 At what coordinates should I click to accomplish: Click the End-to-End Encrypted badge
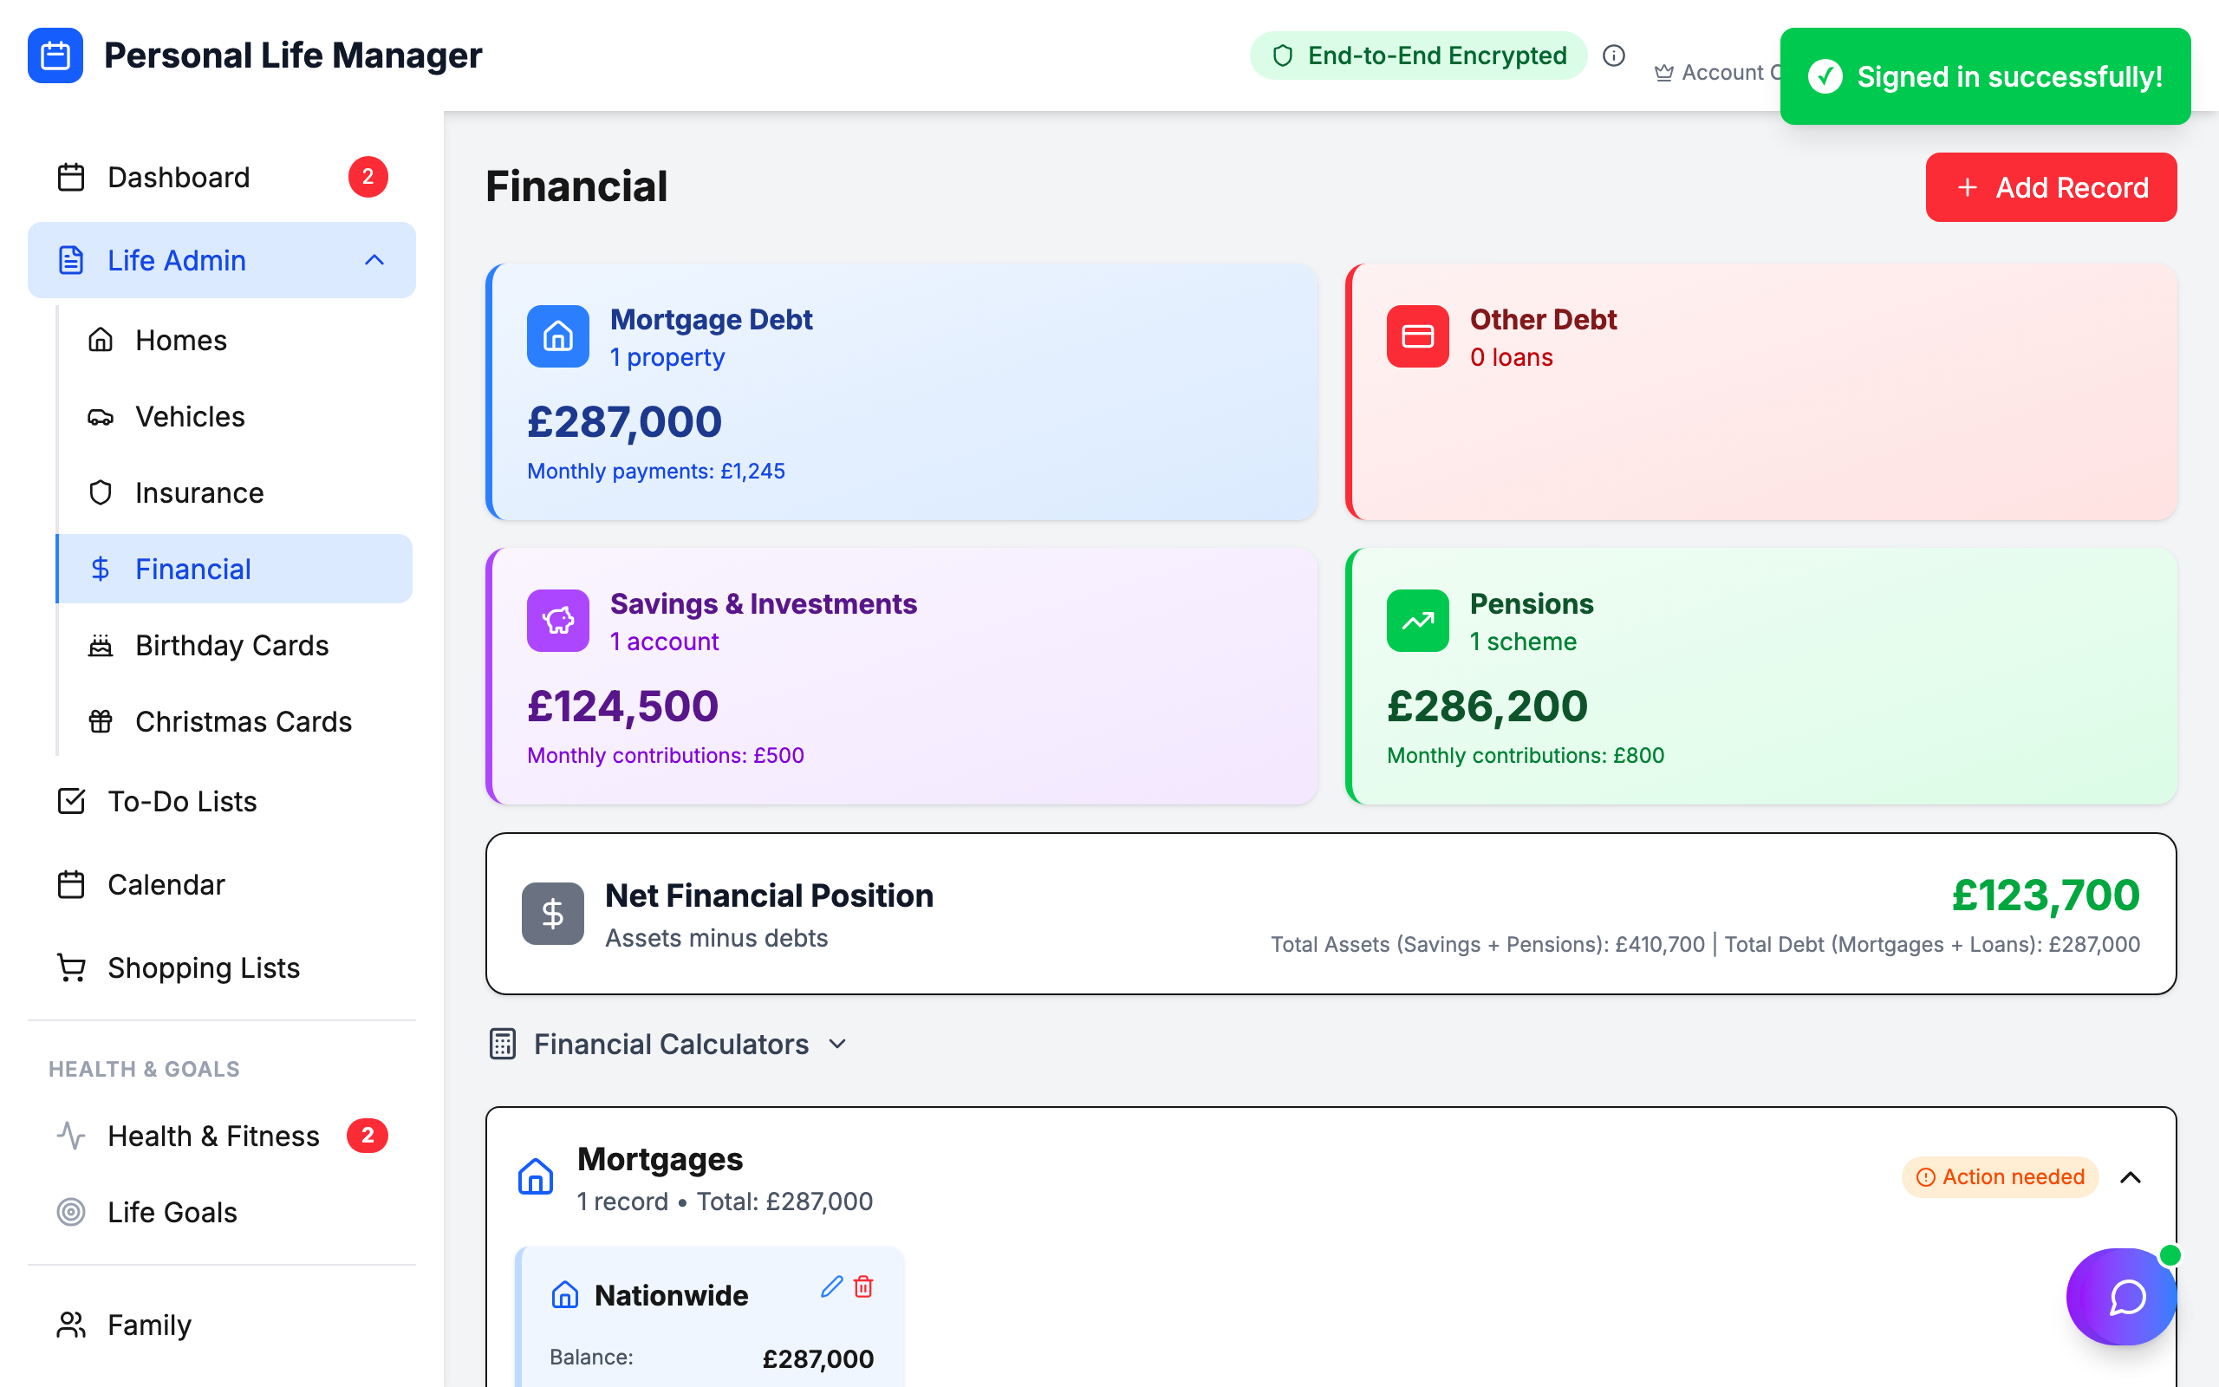tap(1416, 55)
